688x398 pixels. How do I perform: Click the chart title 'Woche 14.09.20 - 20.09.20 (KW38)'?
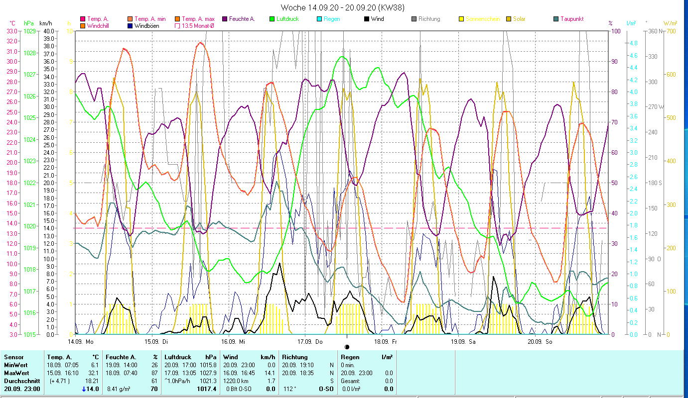click(x=343, y=7)
